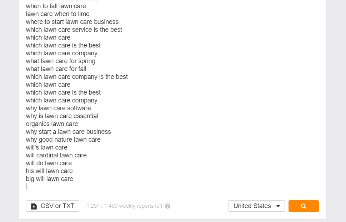The image size is (346, 222).
Task: Click the line 'what lawn care for spring'
Action: [60, 61]
